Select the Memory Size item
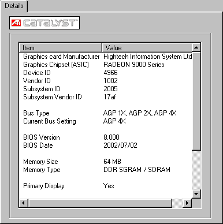The image size is (223, 224). [40, 162]
